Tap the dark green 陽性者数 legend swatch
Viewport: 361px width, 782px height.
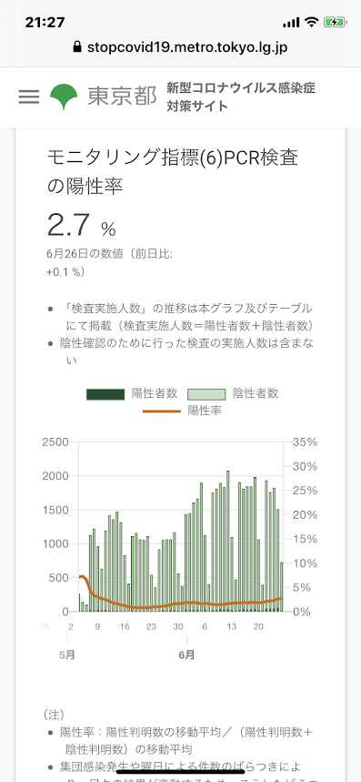[x=105, y=394]
